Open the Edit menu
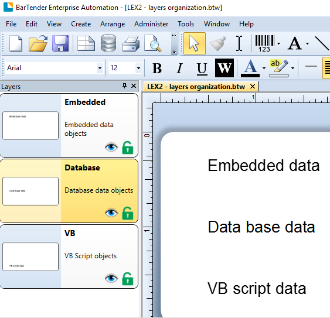This screenshot has width=330, height=318. 32,24
